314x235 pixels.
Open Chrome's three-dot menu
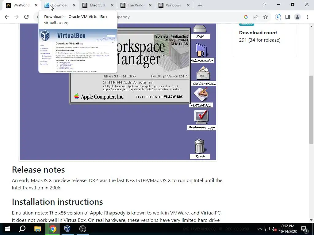click(x=307, y=17)
